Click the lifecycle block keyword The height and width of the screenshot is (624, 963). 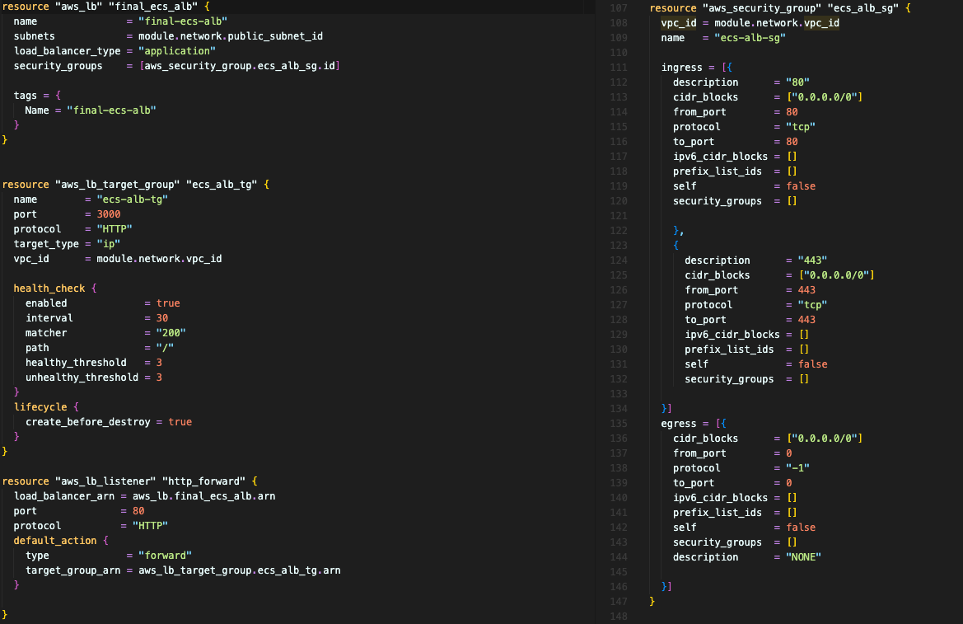40,407
